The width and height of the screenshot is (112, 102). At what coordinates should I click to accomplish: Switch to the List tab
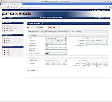tap(32, 27)
